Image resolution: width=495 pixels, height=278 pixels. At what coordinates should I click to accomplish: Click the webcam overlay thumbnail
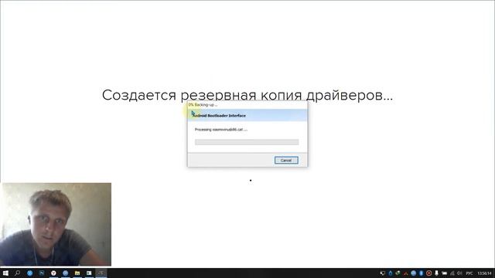[x=56, y=224]
